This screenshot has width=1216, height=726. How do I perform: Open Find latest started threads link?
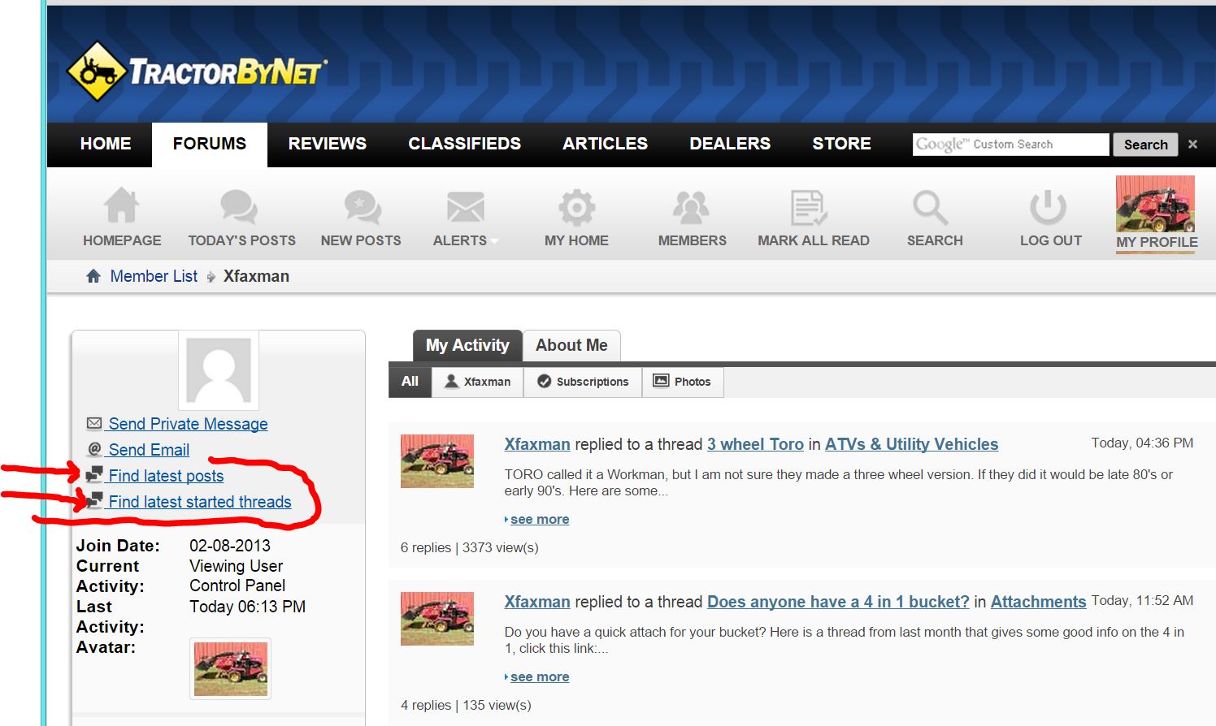199,502
